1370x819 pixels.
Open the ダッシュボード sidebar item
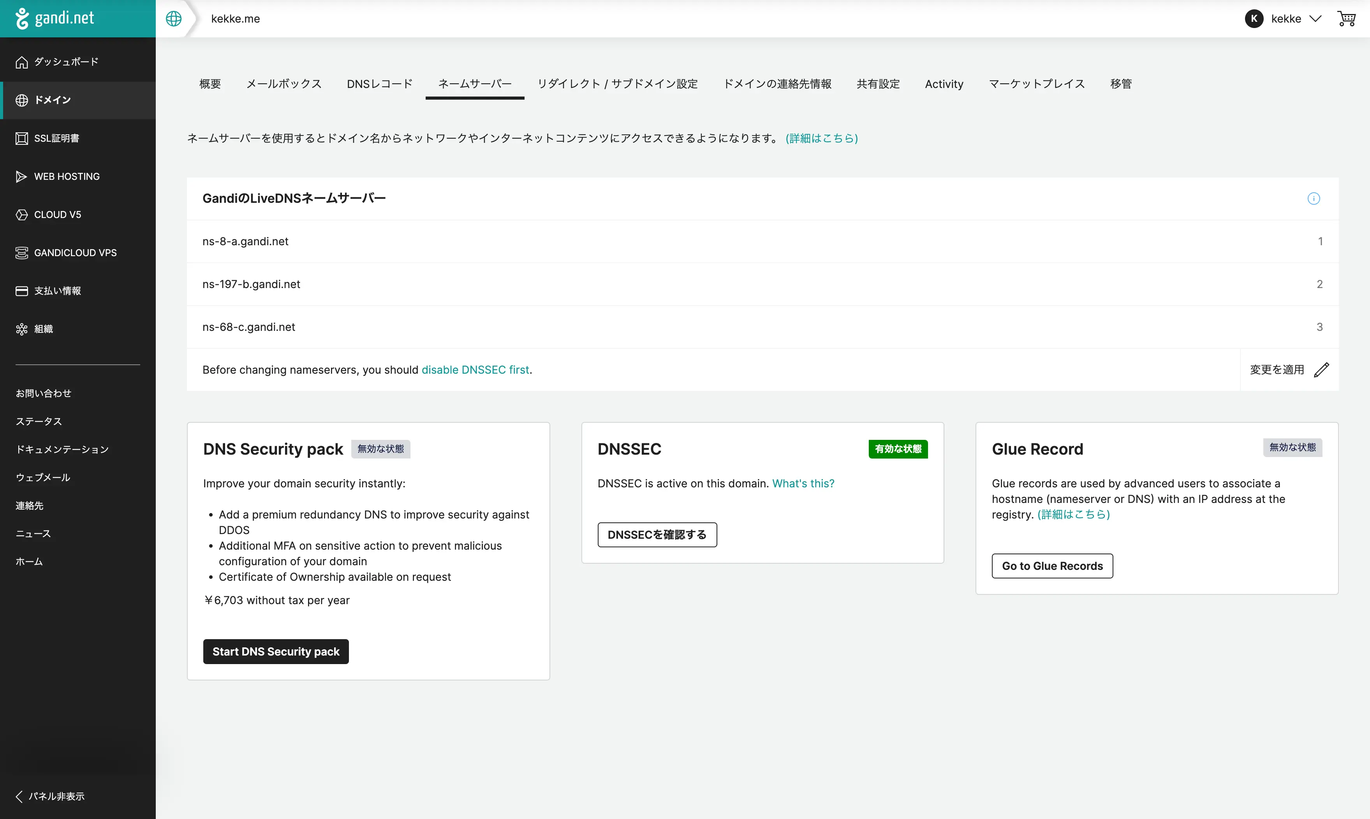[78, 62]
